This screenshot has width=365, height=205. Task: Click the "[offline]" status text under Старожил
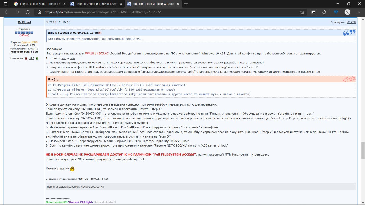pyautogui.click(x=24, y=36)
